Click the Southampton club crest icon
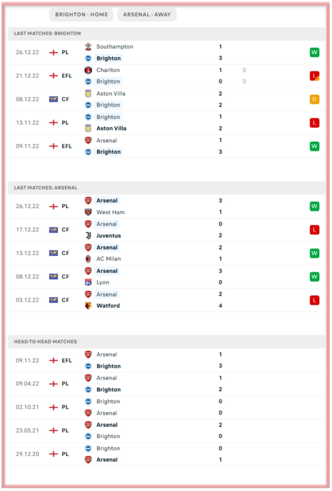The height and width of the screenshot is (491, 332). (88, 47)
